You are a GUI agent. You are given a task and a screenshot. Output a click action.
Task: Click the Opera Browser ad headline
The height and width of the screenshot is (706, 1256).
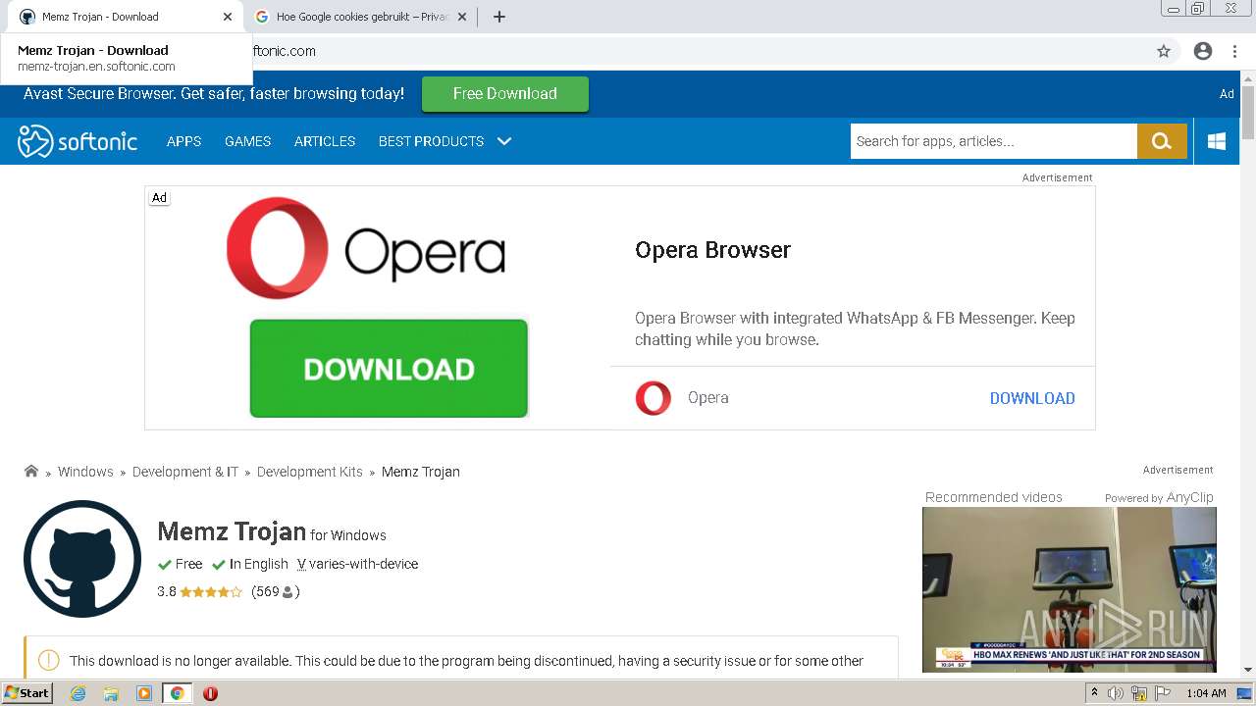[712, 250]
